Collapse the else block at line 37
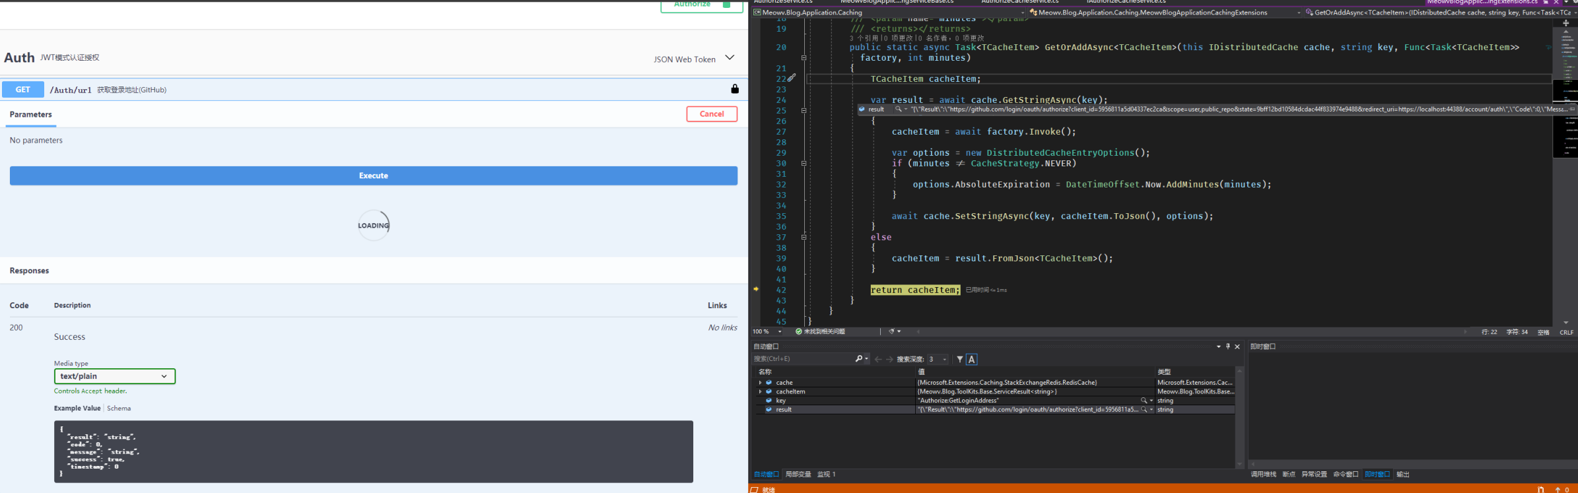 (x=804, y=237)
